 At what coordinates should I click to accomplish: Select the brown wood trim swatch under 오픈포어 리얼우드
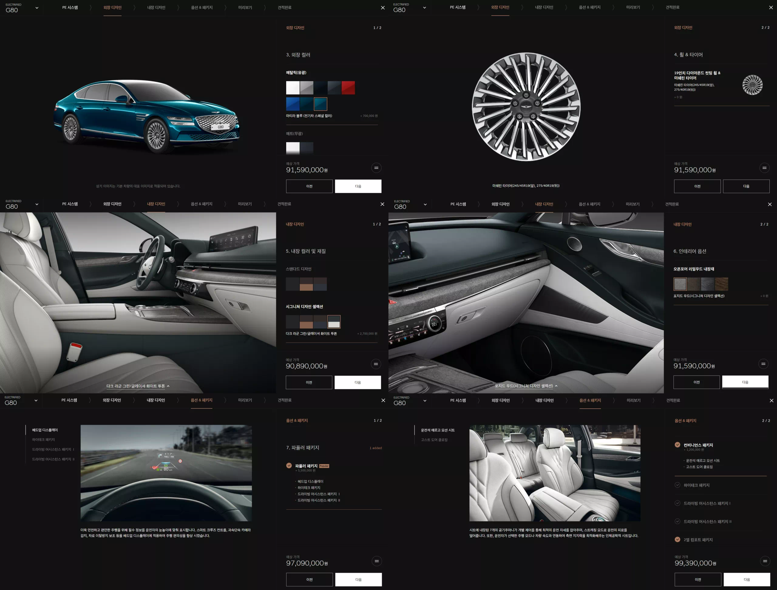click(x=721, y=284)
